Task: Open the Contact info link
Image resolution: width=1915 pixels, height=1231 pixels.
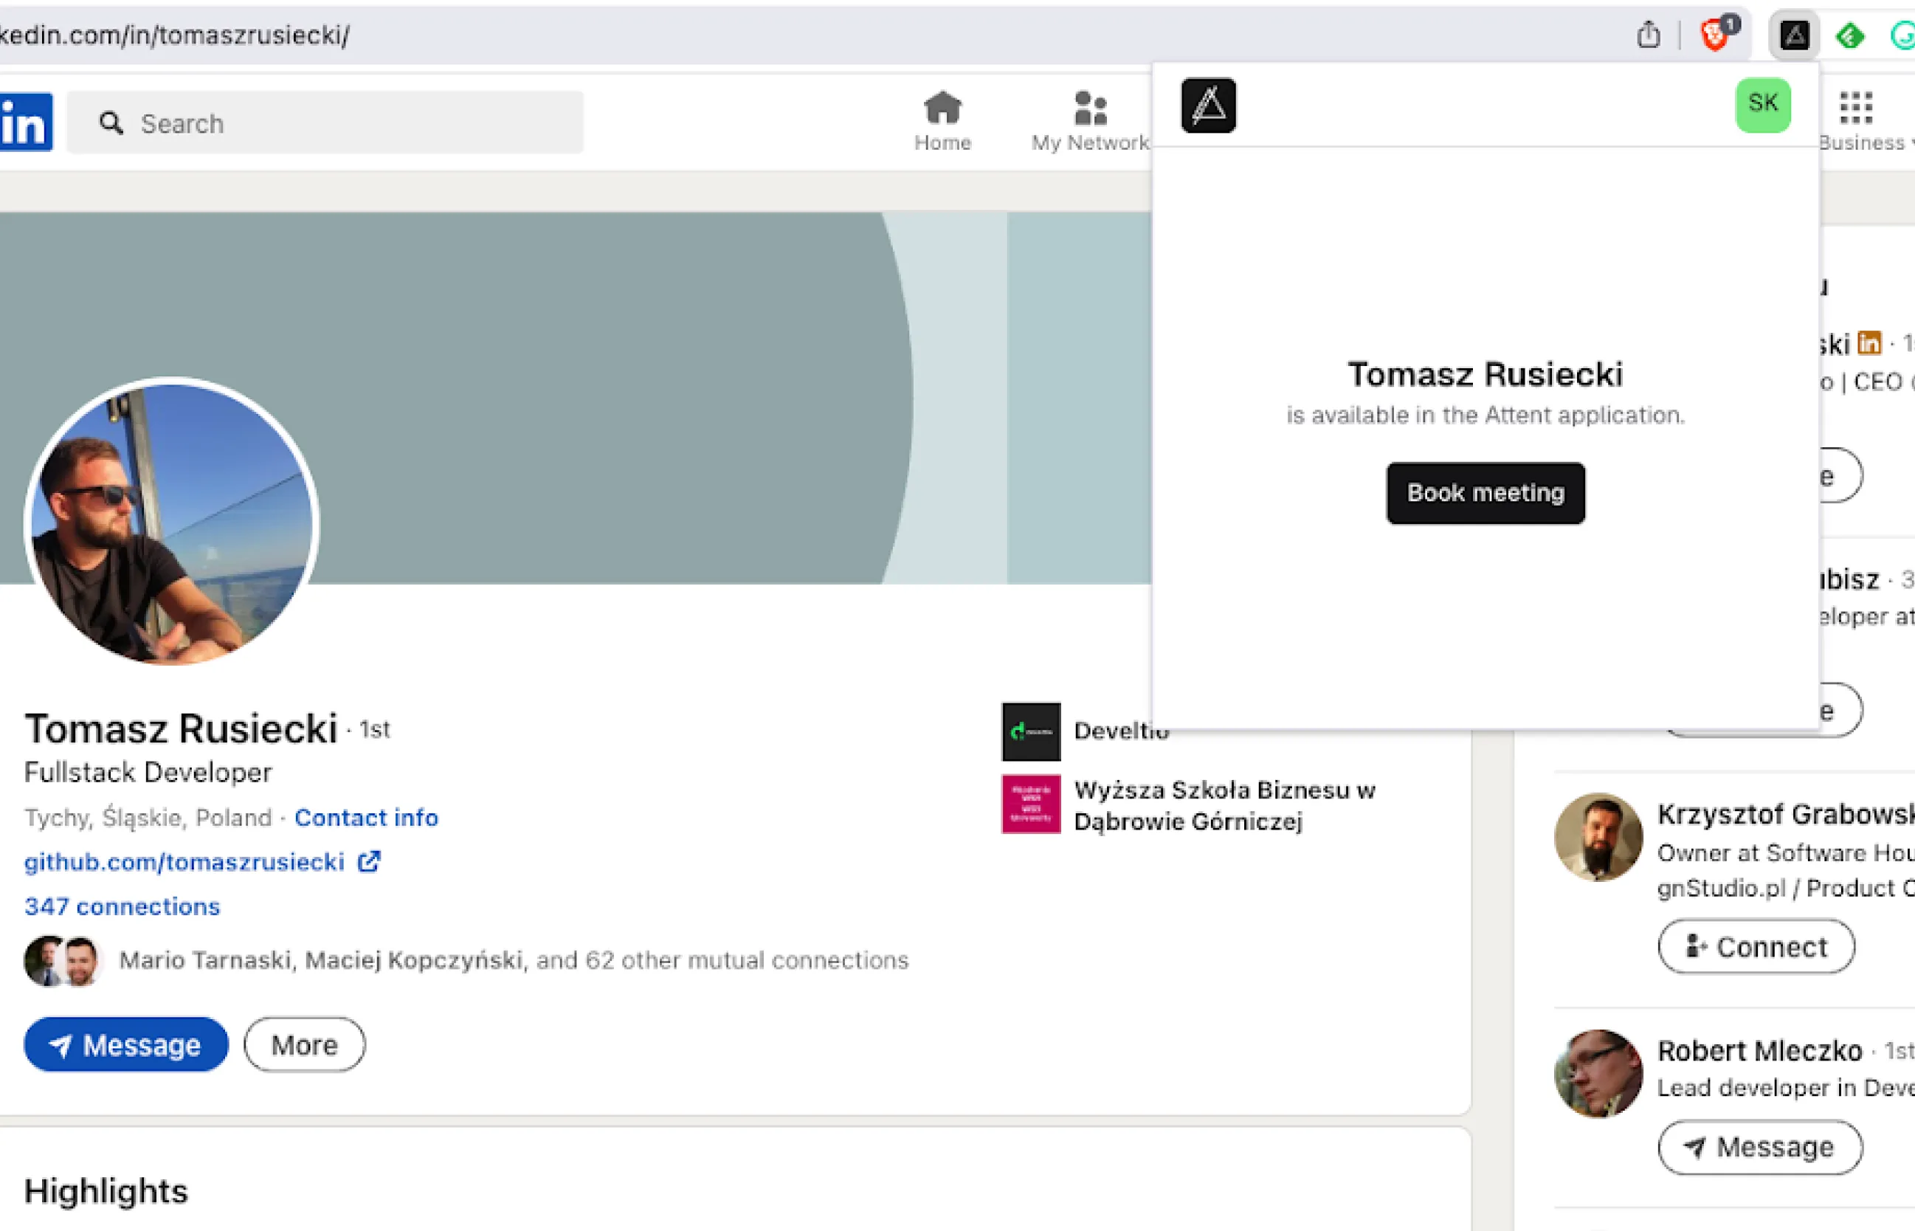Action: tap(366, 818)
